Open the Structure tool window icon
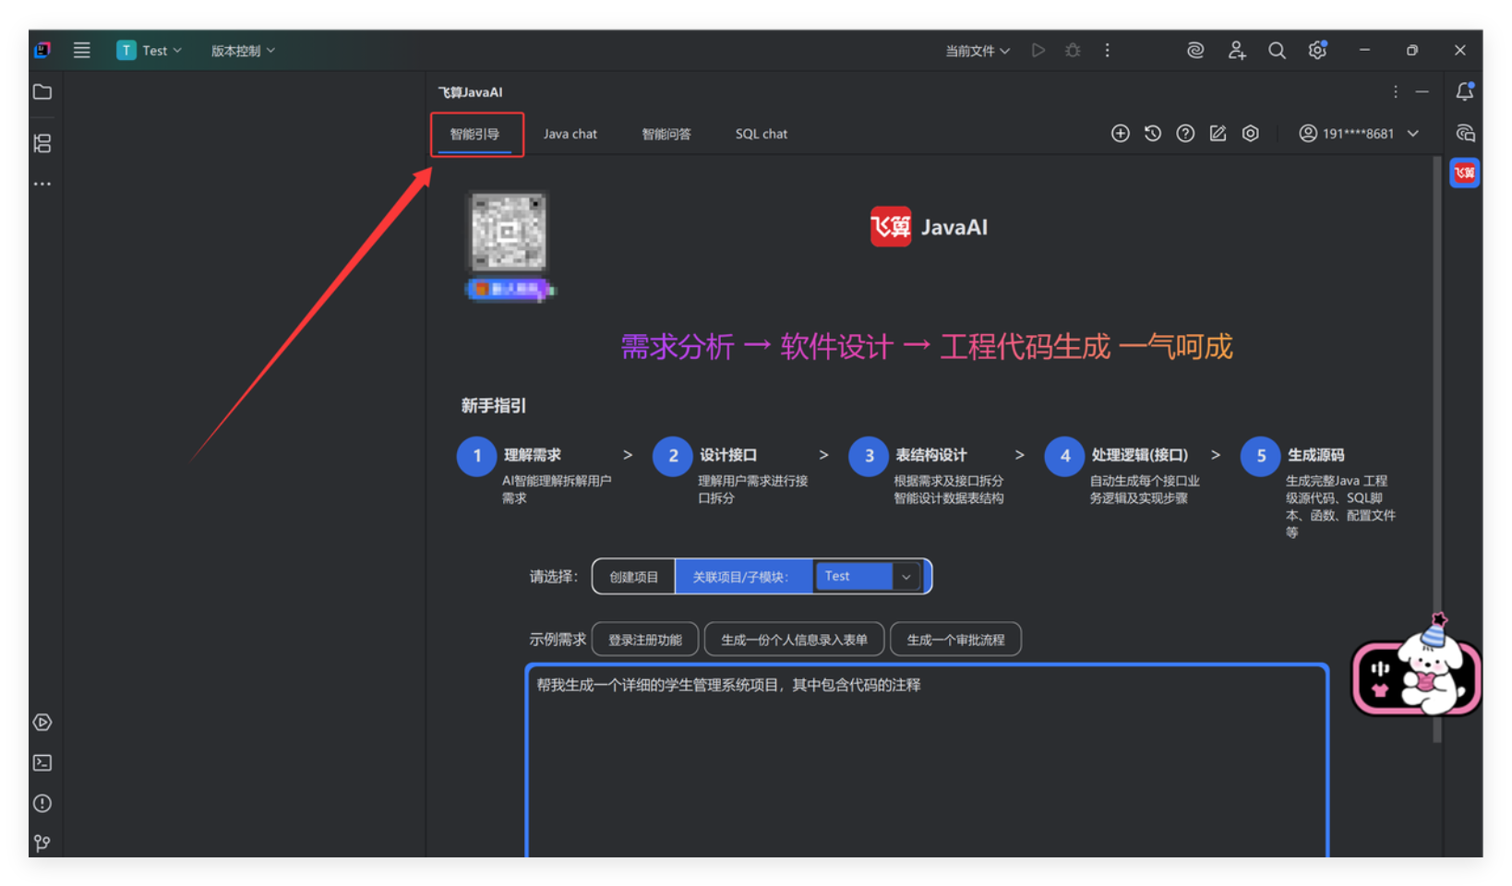 coord(42,143)
